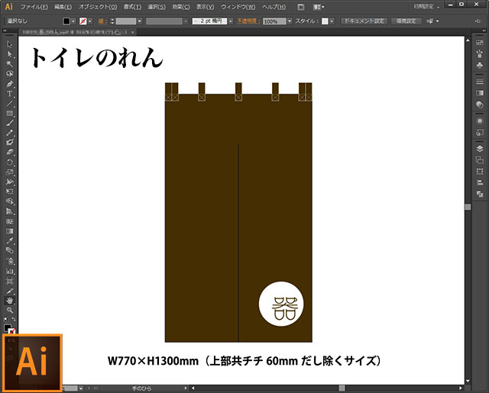The image size is (489, 393).
Task: Click the black fill swatch in control bar
Action: pyautogui.click(x=67, y=21)
